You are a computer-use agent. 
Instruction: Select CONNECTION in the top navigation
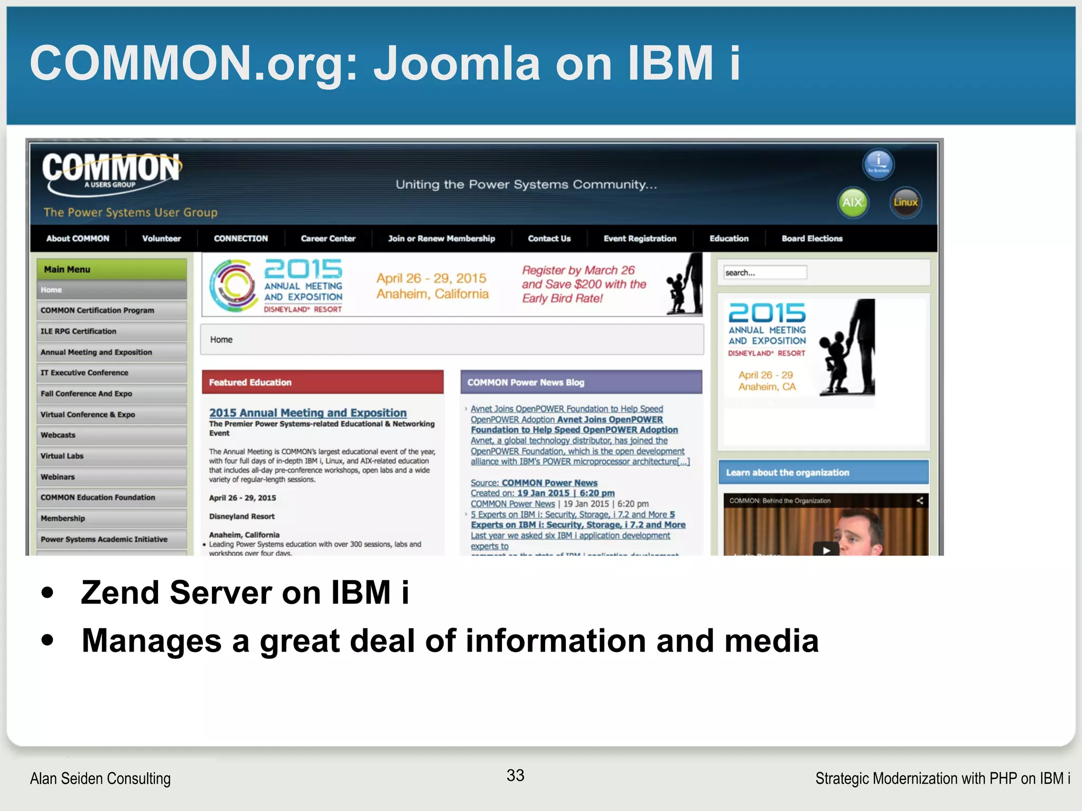(x=240, y=239)
